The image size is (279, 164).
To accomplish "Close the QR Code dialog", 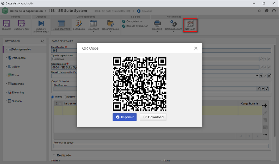I will [x=196, y=48].
